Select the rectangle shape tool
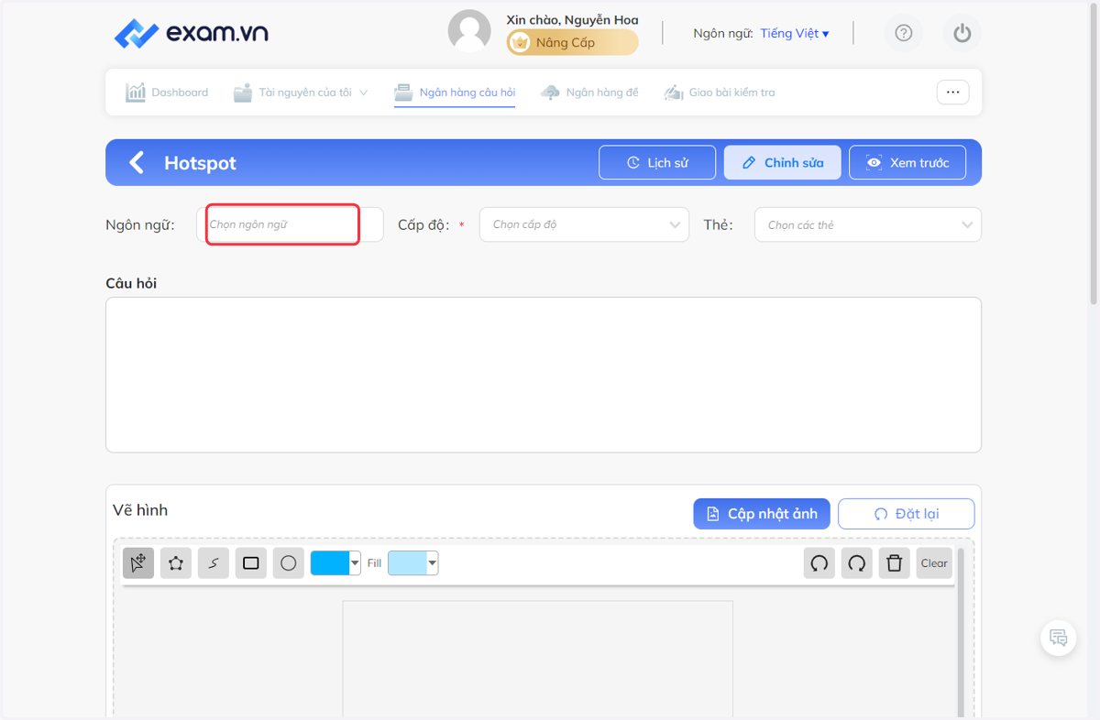The width and height of the screenshot is (1100, 720). click(251, 563)
